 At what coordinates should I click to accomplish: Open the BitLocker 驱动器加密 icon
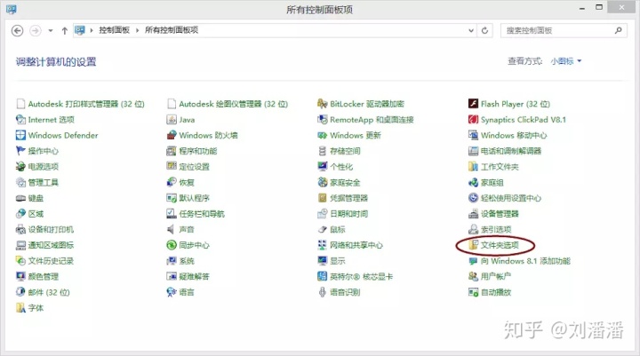(x=323, y=104)
